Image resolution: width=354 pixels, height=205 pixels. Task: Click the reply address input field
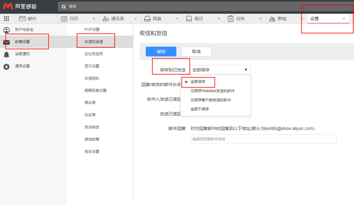click(263, 139)
